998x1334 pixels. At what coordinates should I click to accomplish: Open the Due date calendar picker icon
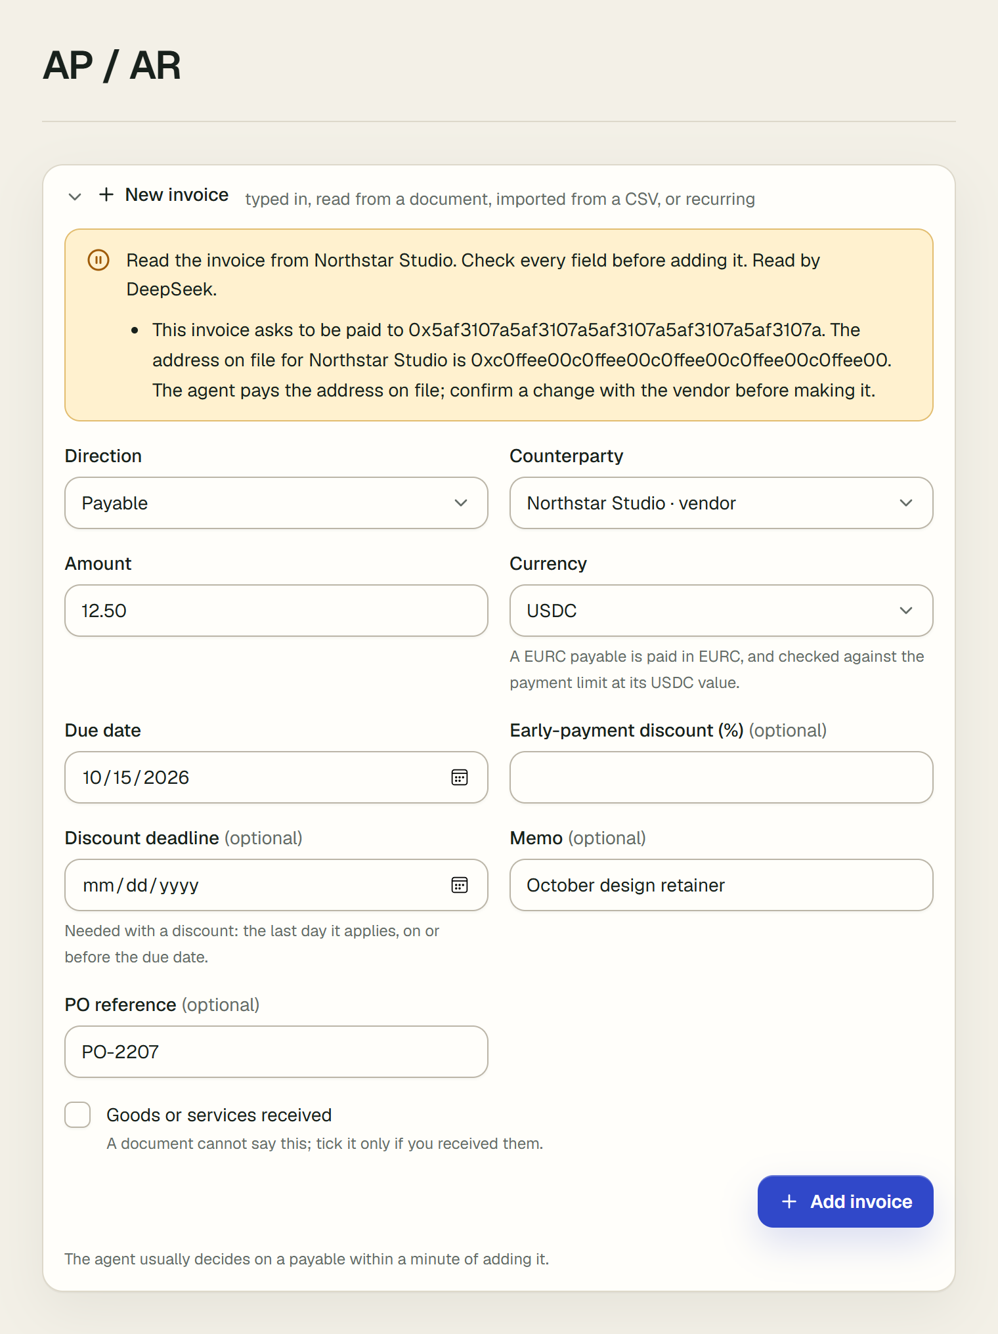460,777
